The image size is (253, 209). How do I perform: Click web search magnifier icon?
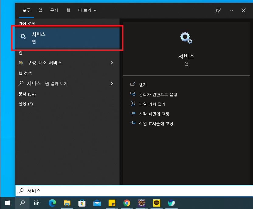[21, 83]
